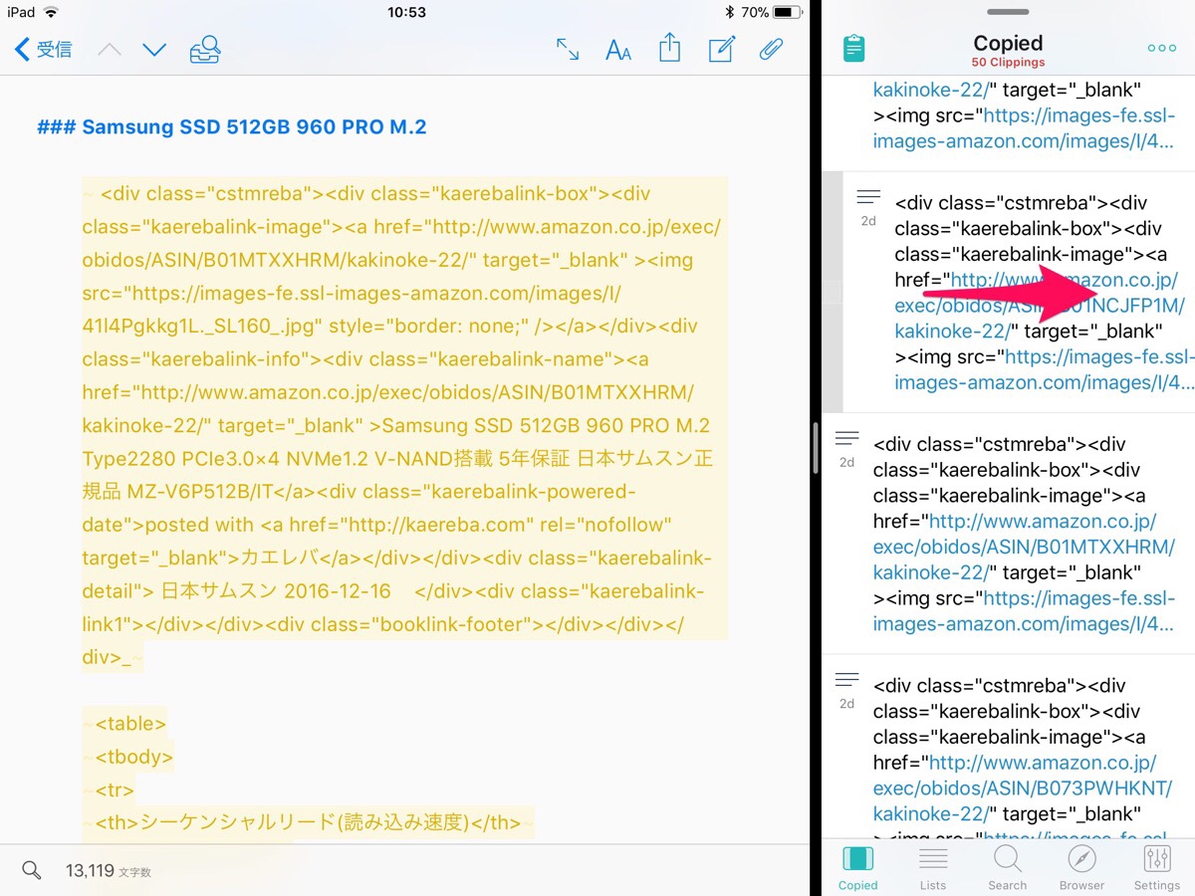
Task: Open the B01MTXXHRM Amazon link in Copied
Action: pyautogui.click(x=1025, y=547)
